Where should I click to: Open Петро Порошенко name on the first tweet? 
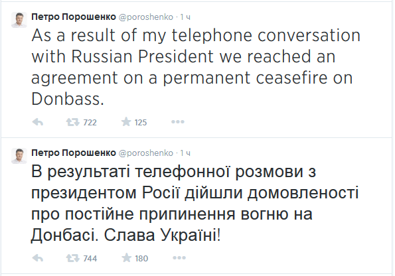coord(74,17)
